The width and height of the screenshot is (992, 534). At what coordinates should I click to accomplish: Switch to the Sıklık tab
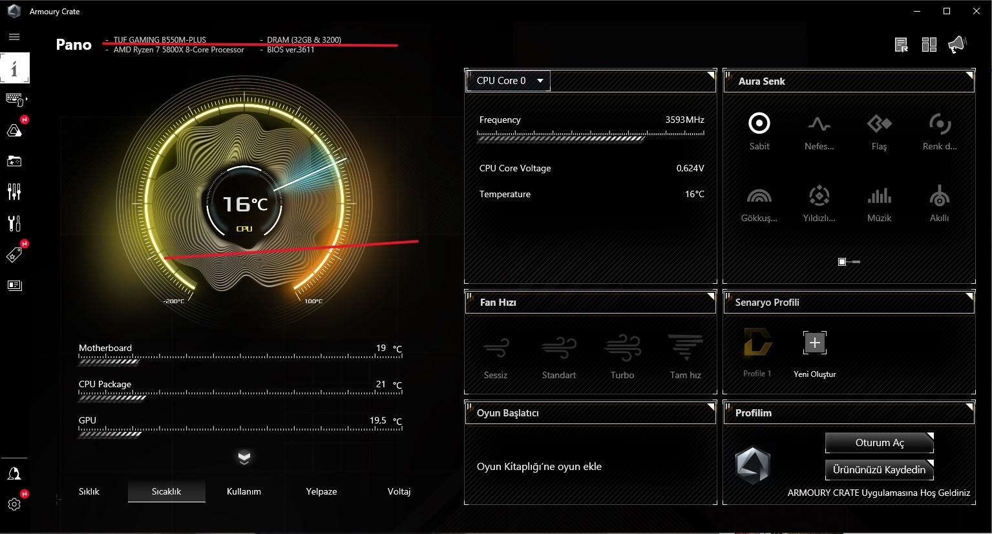tap(89, 491)
